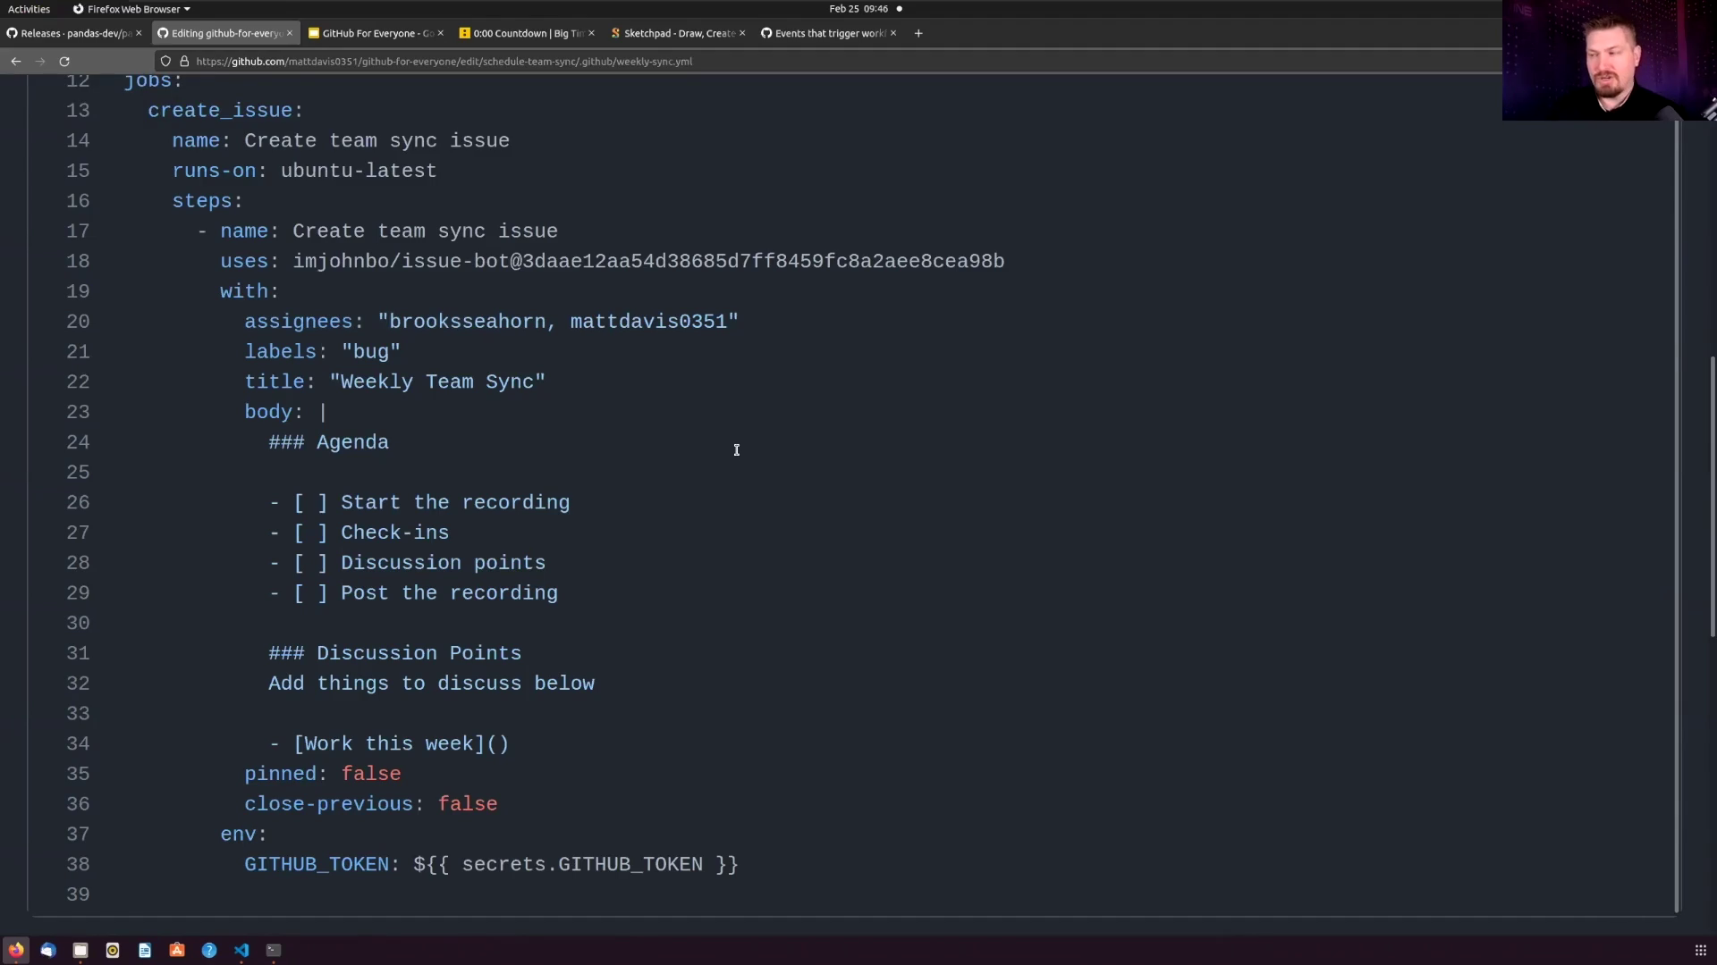The height and width of the screenshot is (965, 1717).
Task: Open a new tab with the plus icon
Action: [x=918, y=33]
